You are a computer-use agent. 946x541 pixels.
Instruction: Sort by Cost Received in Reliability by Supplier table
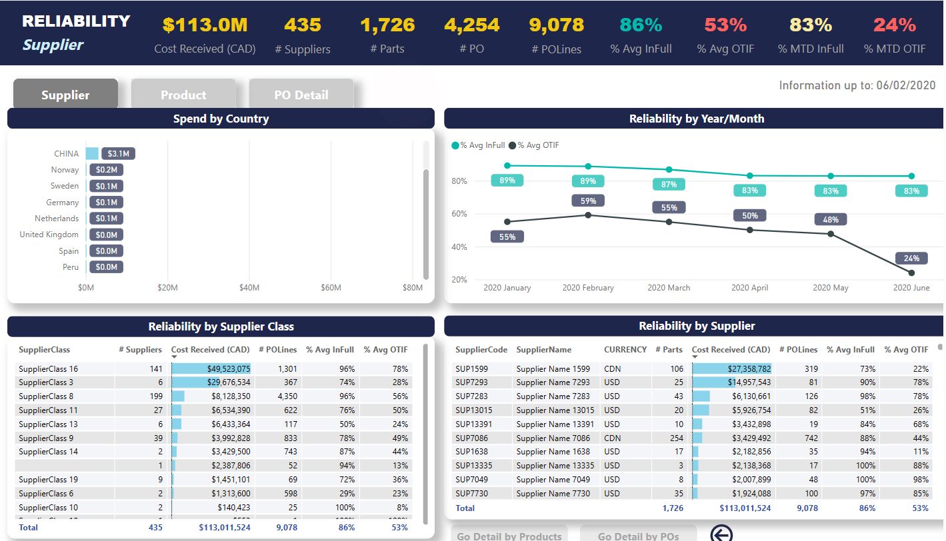click(731, 349)
